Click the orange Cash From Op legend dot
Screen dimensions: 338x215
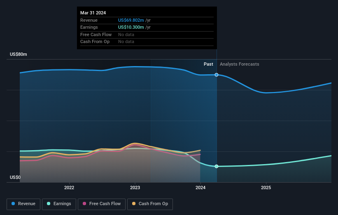tap(134, 204)
